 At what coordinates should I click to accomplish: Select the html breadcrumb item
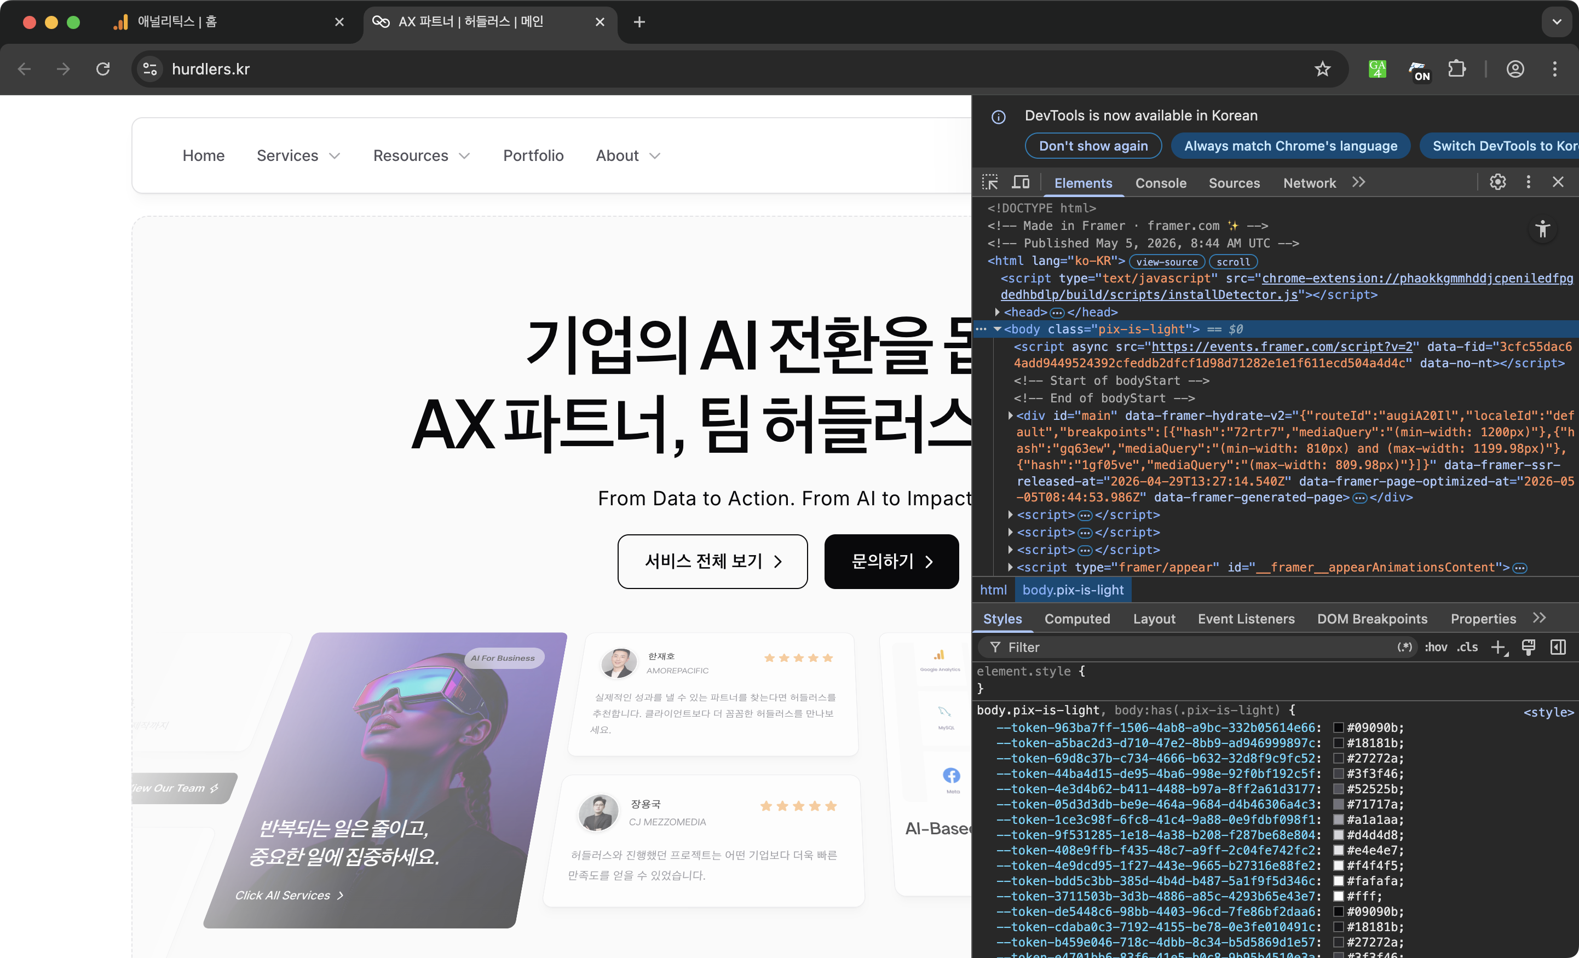click(993, 590)
